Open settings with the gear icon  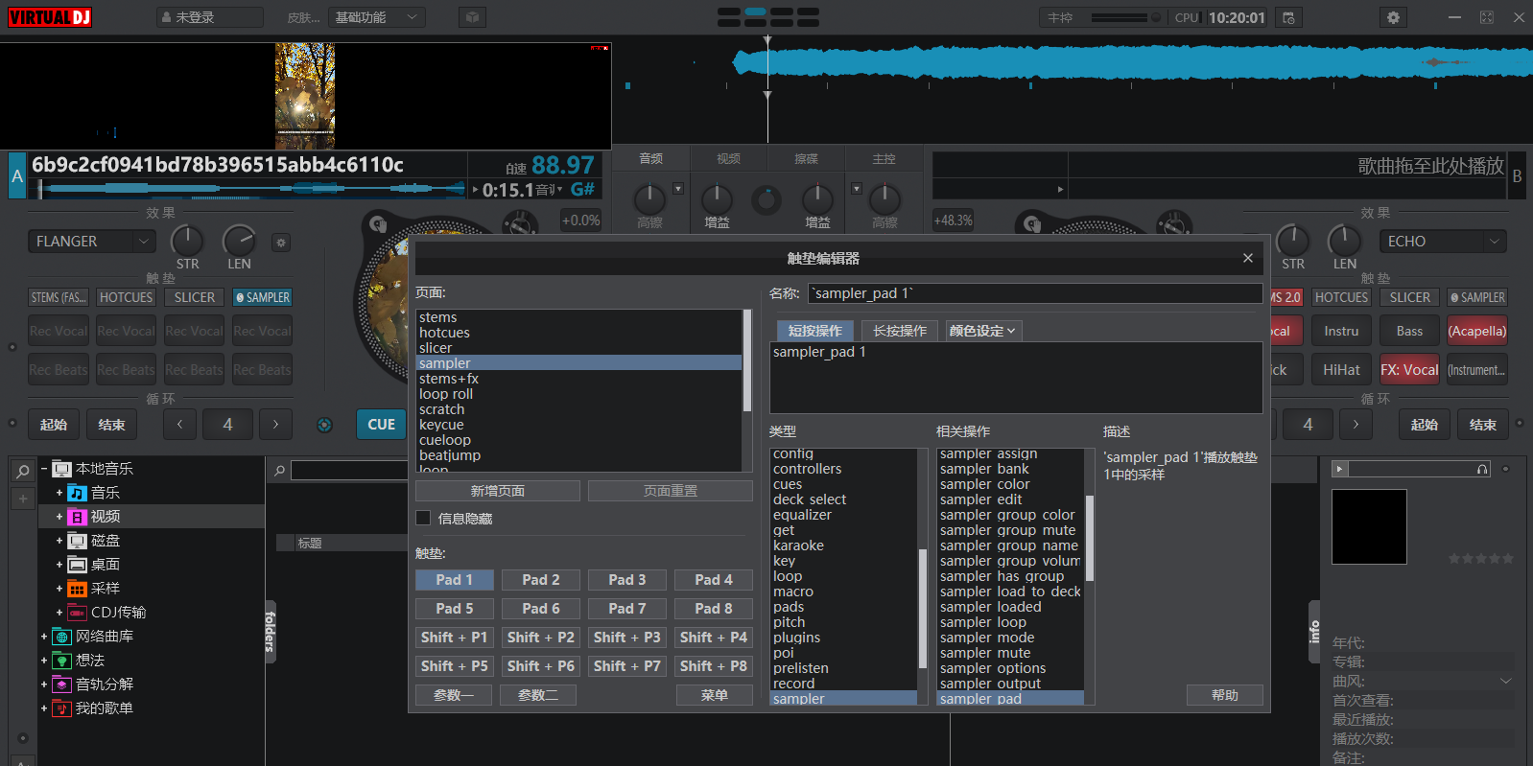[1393, 17]
